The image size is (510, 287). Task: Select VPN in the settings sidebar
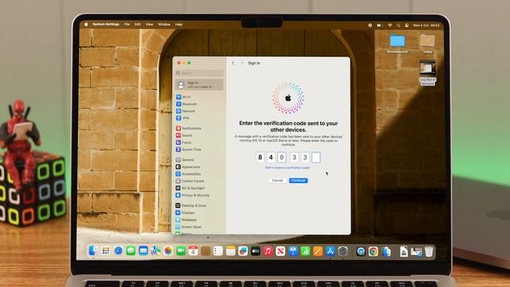(182, 118)
